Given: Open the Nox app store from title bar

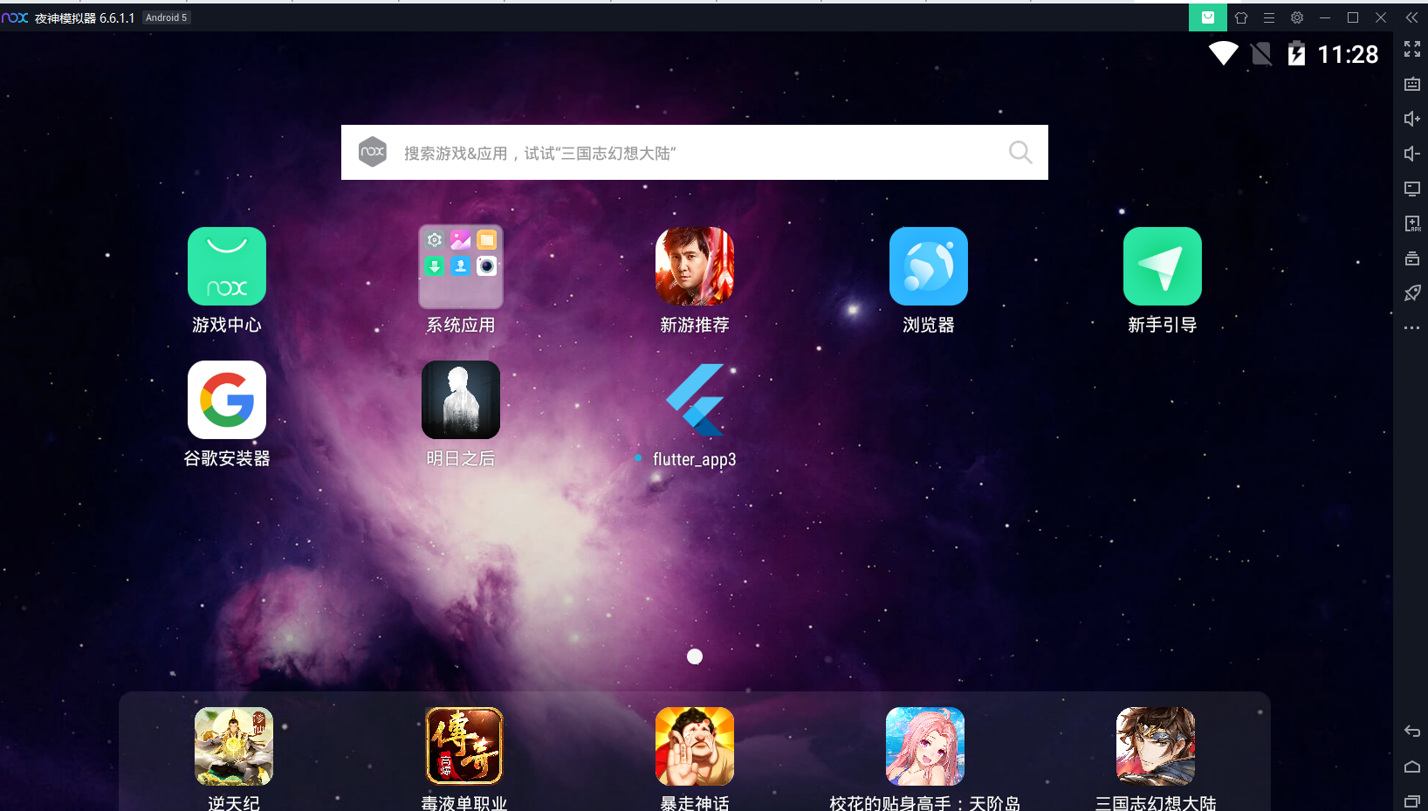Looking at the screenshot, I should click(1208, 17).
